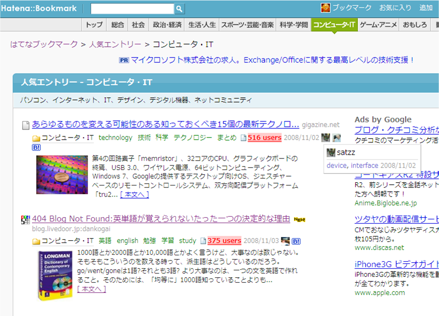Switch to the 政治・経済 tab
This screenshot has width=439, height=316.
point(167,25)
